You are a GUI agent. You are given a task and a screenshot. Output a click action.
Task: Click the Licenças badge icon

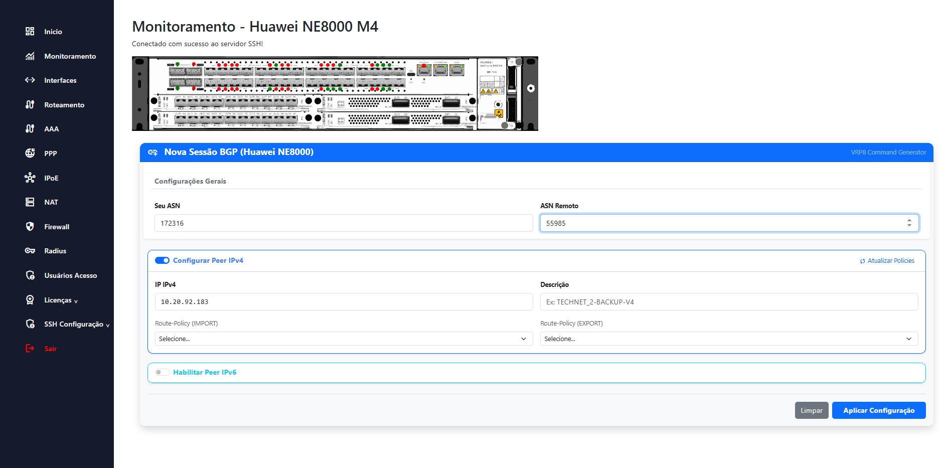[x=30, y=300]
